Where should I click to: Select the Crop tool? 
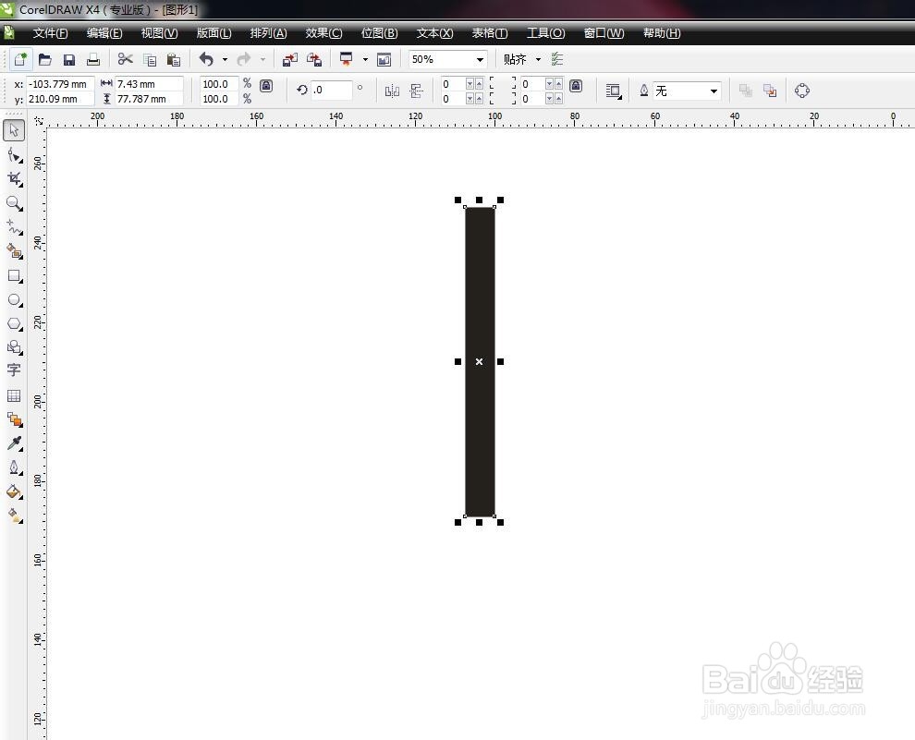coord(14,179)
